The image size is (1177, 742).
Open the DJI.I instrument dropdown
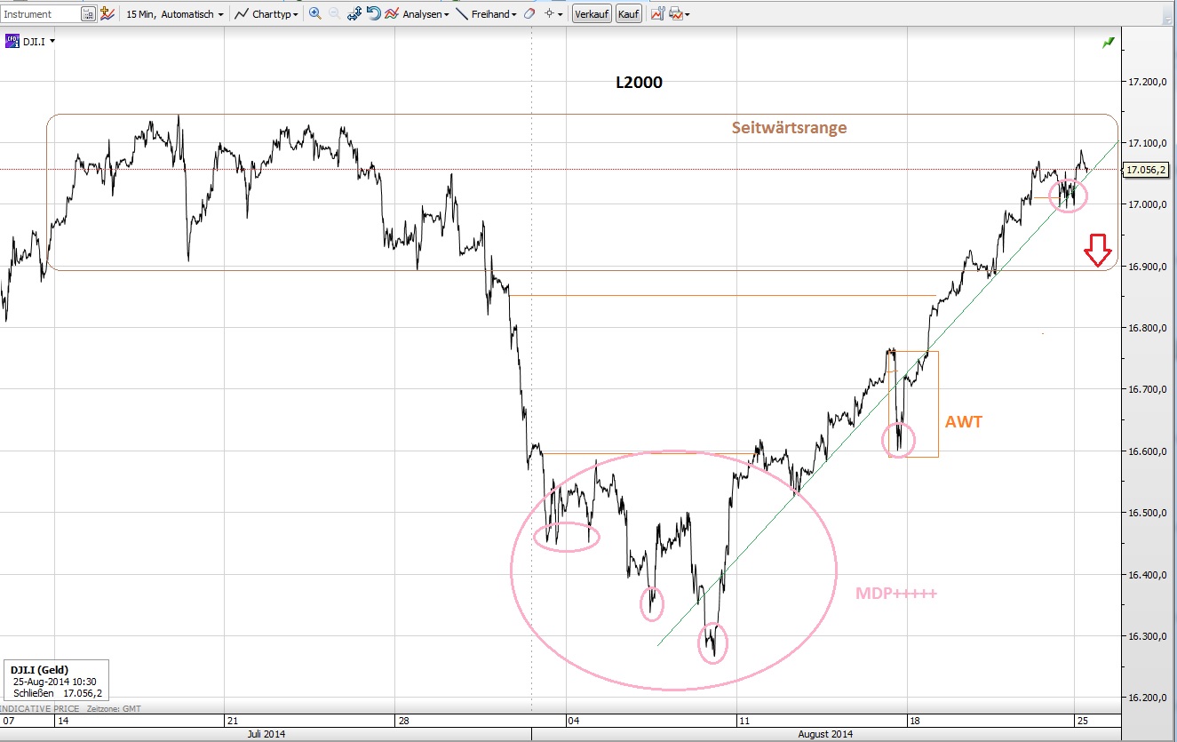(50, 41)
